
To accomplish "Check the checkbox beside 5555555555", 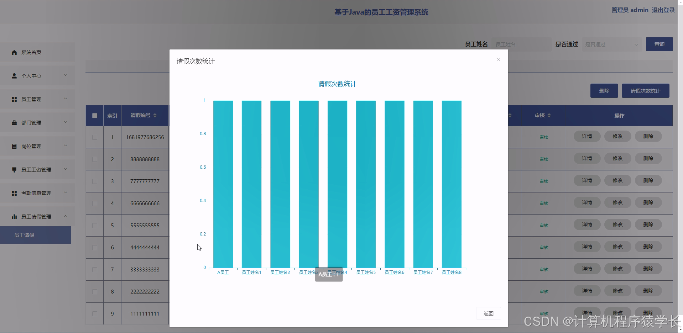I will [x=94, y=226].
